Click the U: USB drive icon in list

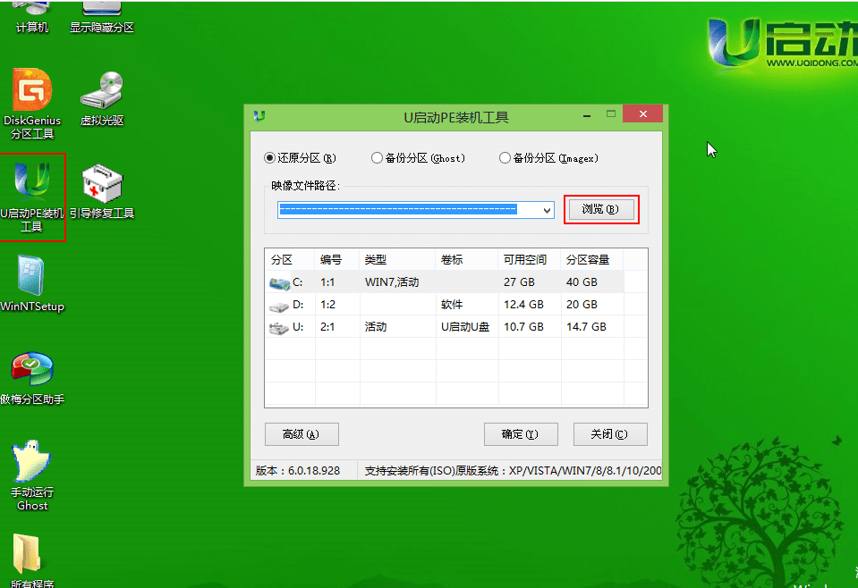279,328
